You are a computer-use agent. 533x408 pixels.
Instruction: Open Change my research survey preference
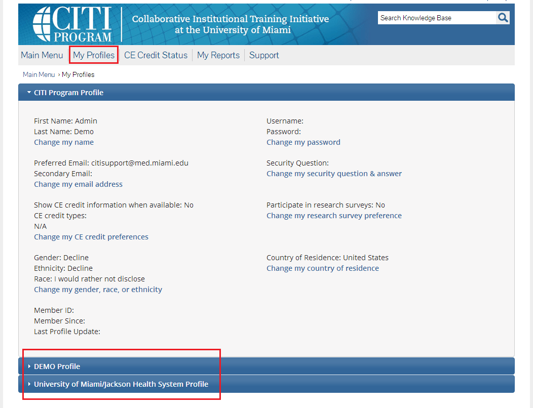pyautogui.click(x=334, y=216)
